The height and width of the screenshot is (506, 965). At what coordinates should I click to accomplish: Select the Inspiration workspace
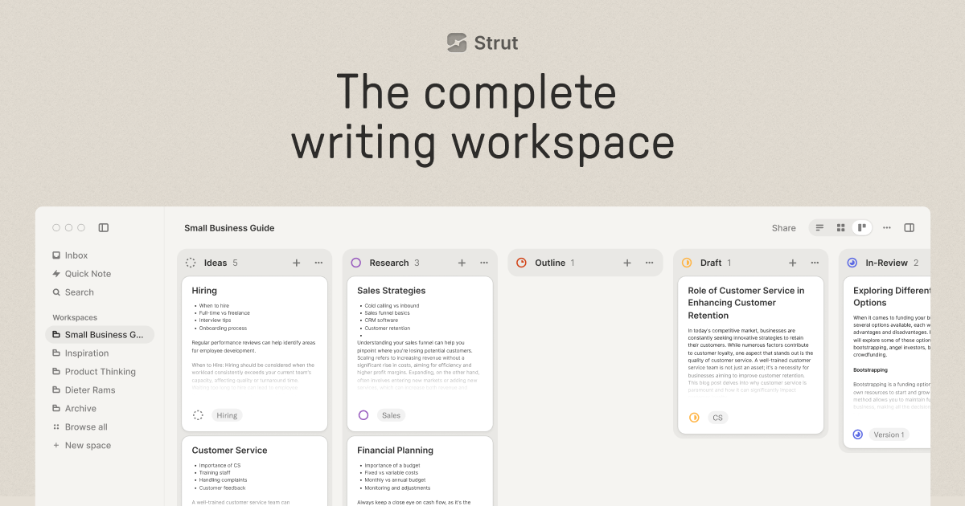click(x=84, y=353)
